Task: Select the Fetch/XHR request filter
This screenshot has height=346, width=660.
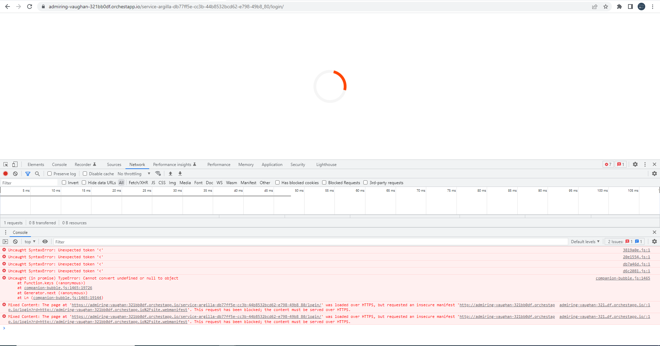Action: [x=138, y=182]
